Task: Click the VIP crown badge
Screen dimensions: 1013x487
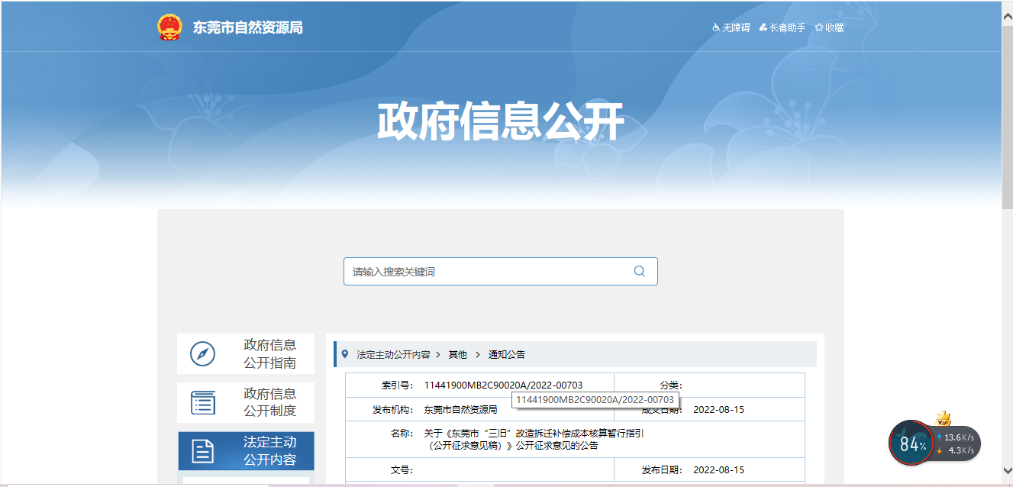Action: (944, 419)
